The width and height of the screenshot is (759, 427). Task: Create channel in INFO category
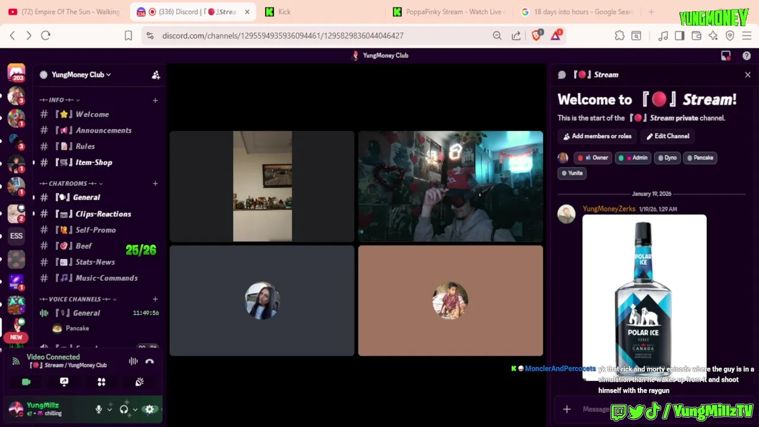coord(155,100)
